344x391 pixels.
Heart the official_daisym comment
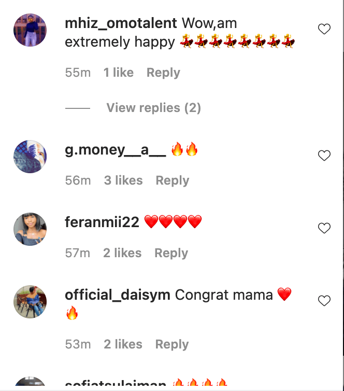pyautogui.click(x=324, y=301)
